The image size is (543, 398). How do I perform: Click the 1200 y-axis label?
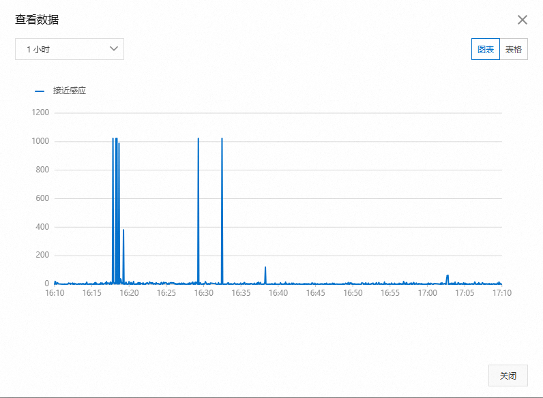40,112
